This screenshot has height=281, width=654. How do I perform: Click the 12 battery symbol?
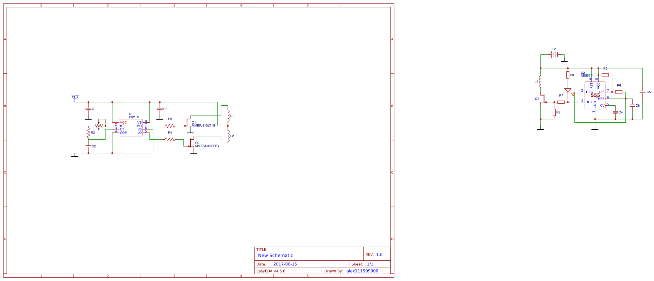(x=554, y=54)
